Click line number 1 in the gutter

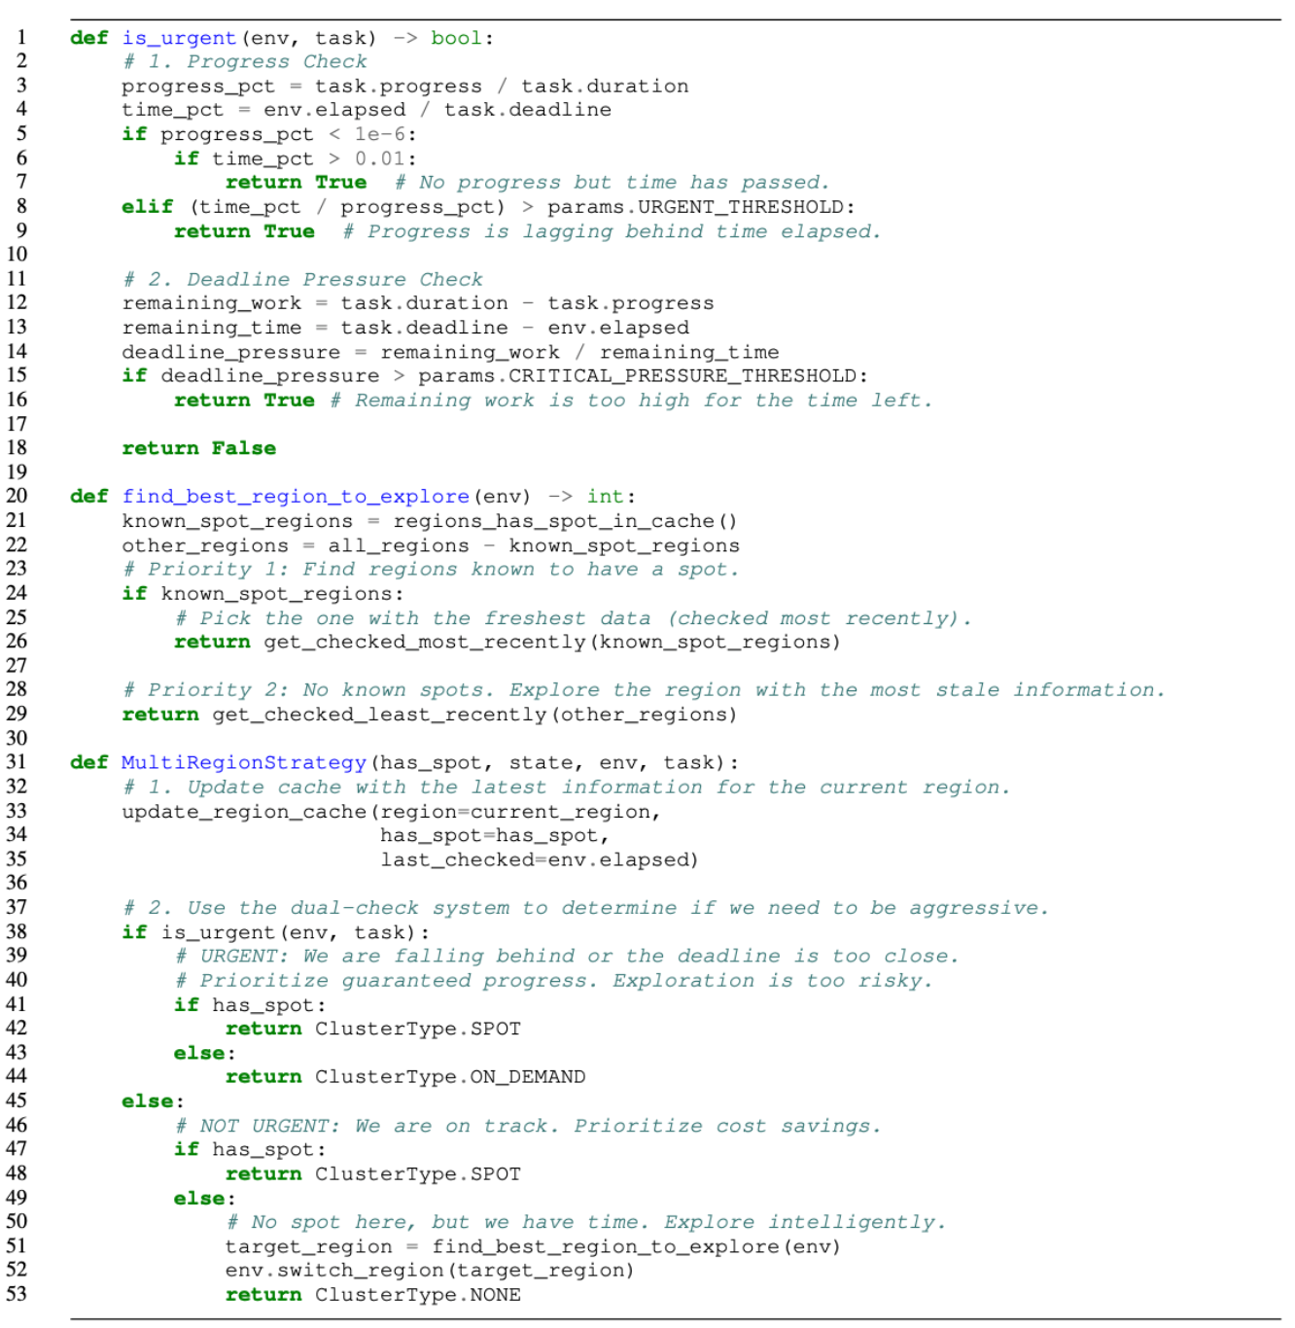coord(20,38)
